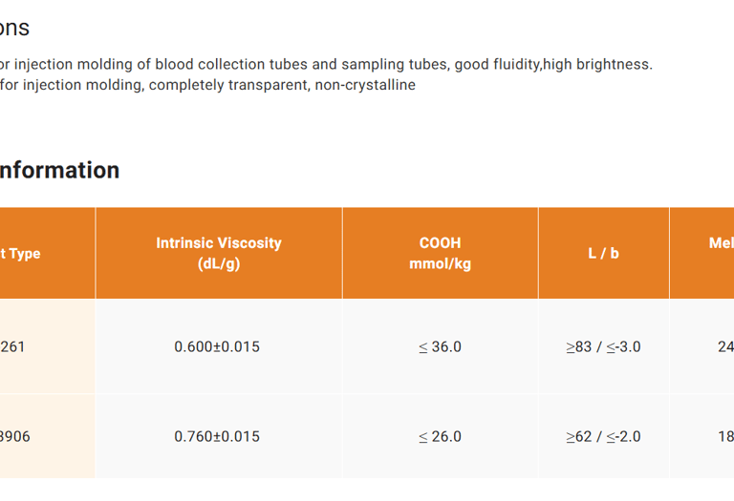Select the ≥83 / ≤-3.0 cell
734x501 pixels.
pos(603,346)
